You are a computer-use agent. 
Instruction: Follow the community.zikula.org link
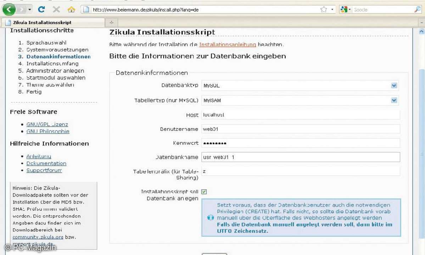click(x=38, y=237)
